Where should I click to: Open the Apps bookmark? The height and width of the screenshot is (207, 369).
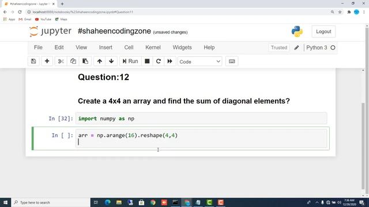(x=9, y=19)
